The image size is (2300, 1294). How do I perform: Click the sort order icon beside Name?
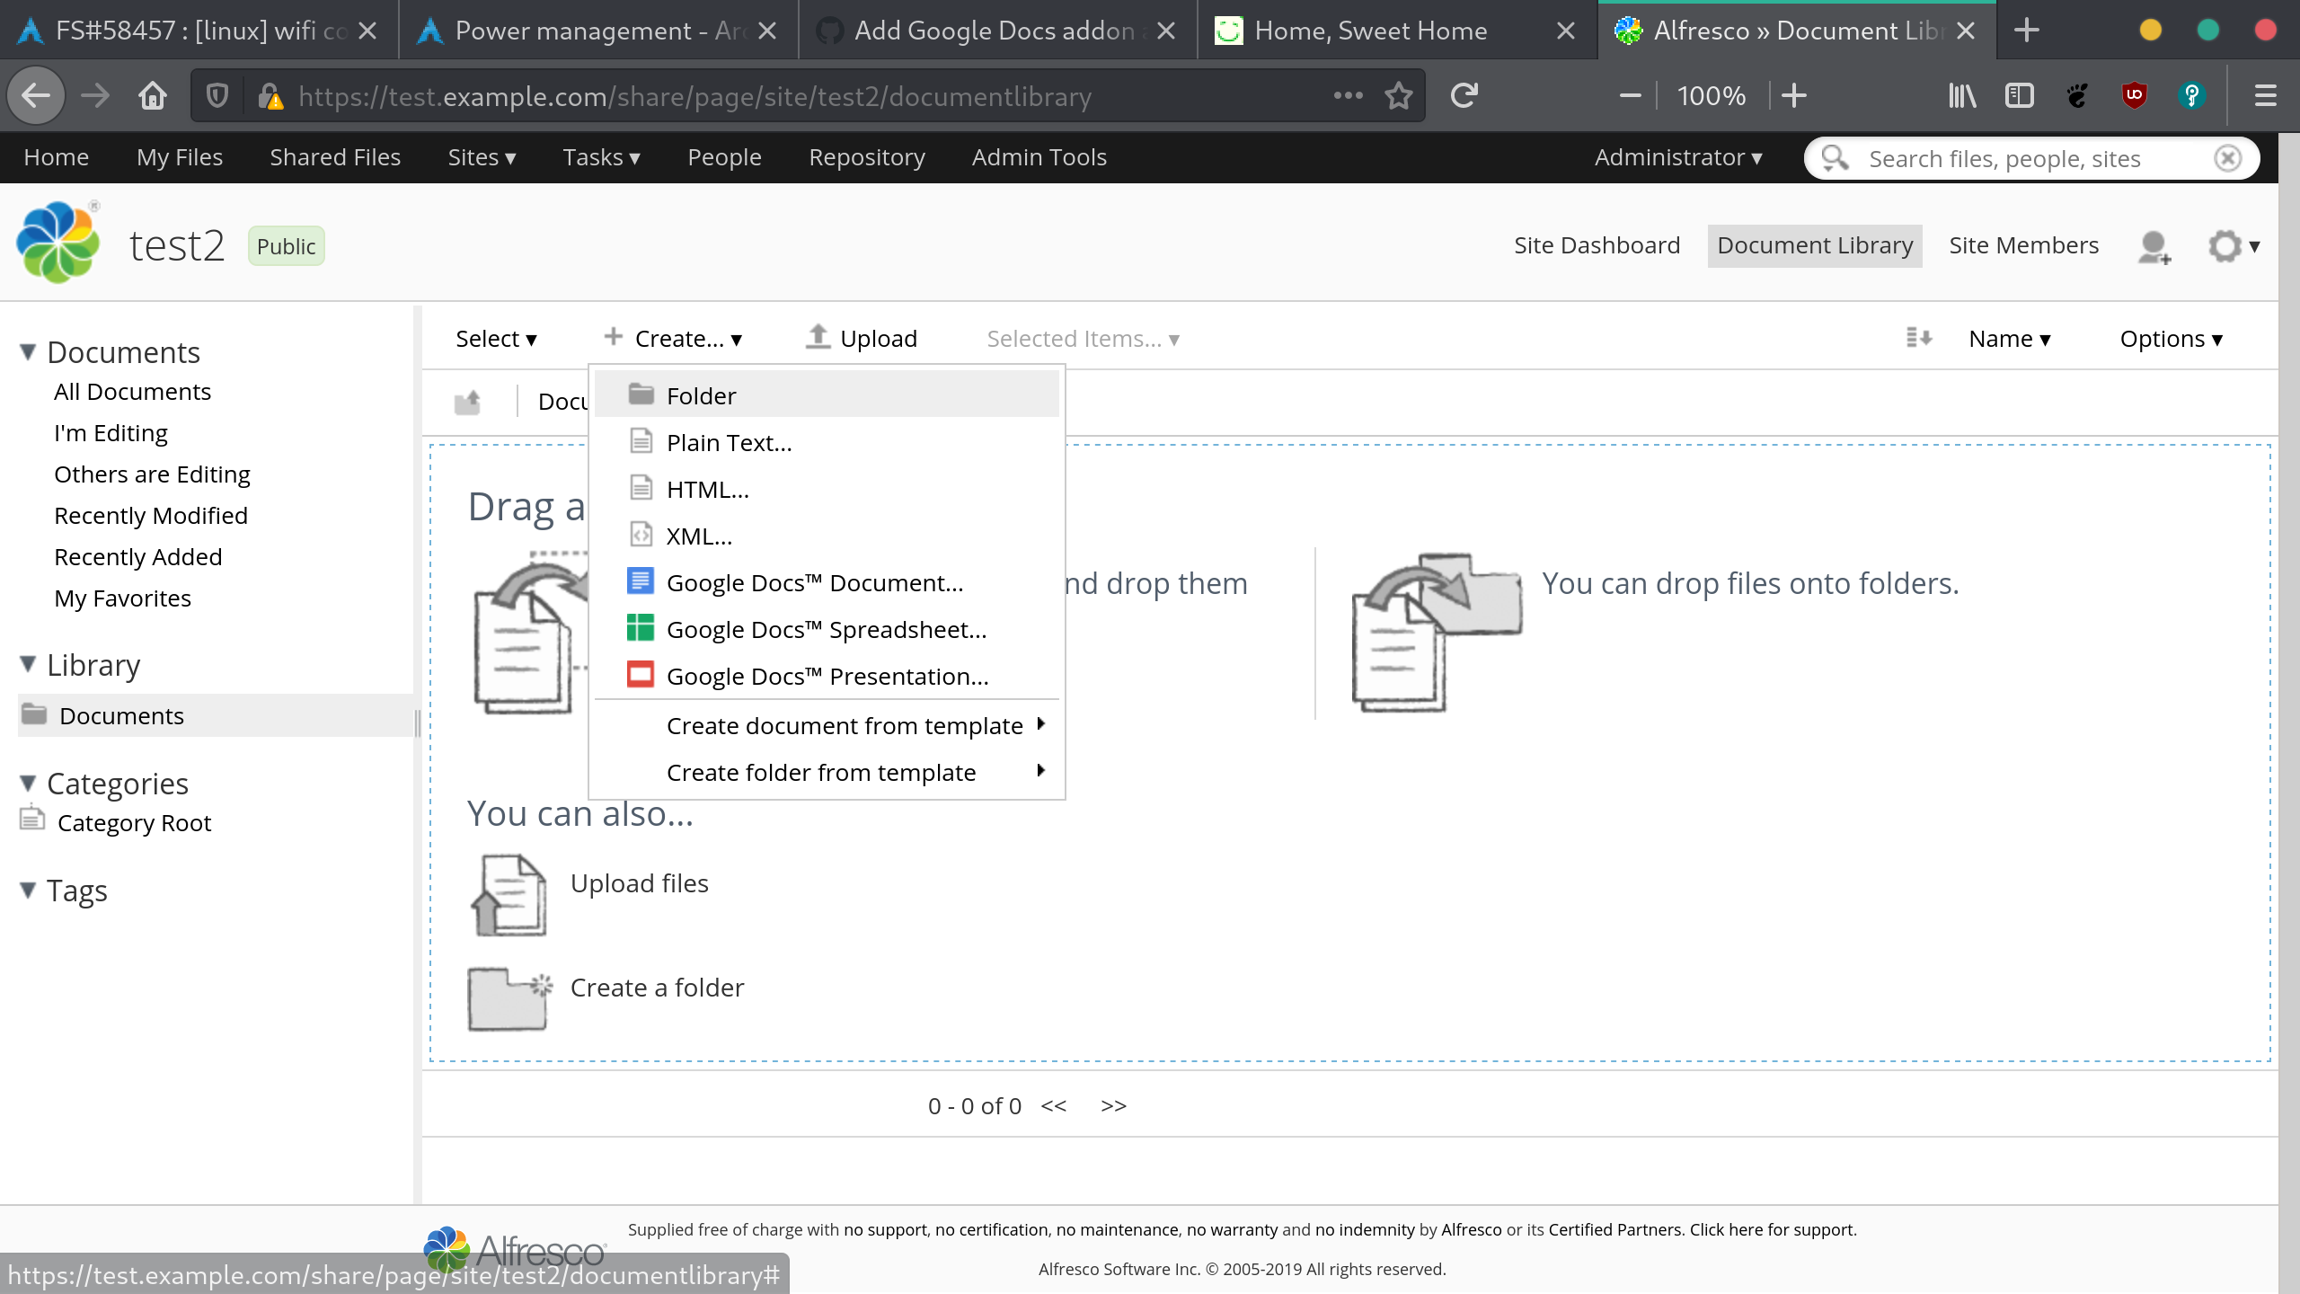[x=1920, y=338]
